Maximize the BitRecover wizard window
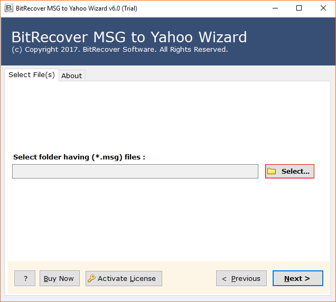Viewport: 336px width, 302px height. click(x=299, y=8)
